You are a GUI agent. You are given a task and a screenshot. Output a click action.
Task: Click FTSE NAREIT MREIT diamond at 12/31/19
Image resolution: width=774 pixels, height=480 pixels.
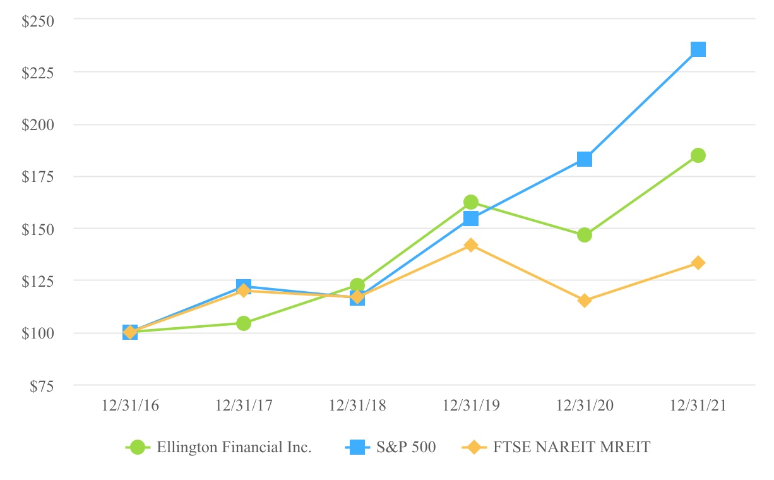pyautogui.click(x=471, y=245)
